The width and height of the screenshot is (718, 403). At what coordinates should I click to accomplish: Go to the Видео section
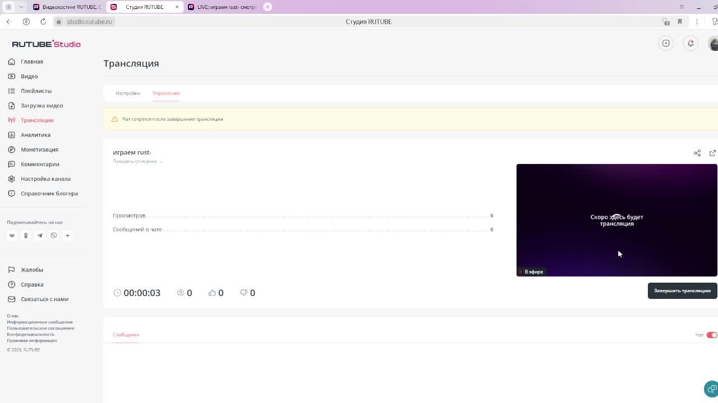click(29, 76)
